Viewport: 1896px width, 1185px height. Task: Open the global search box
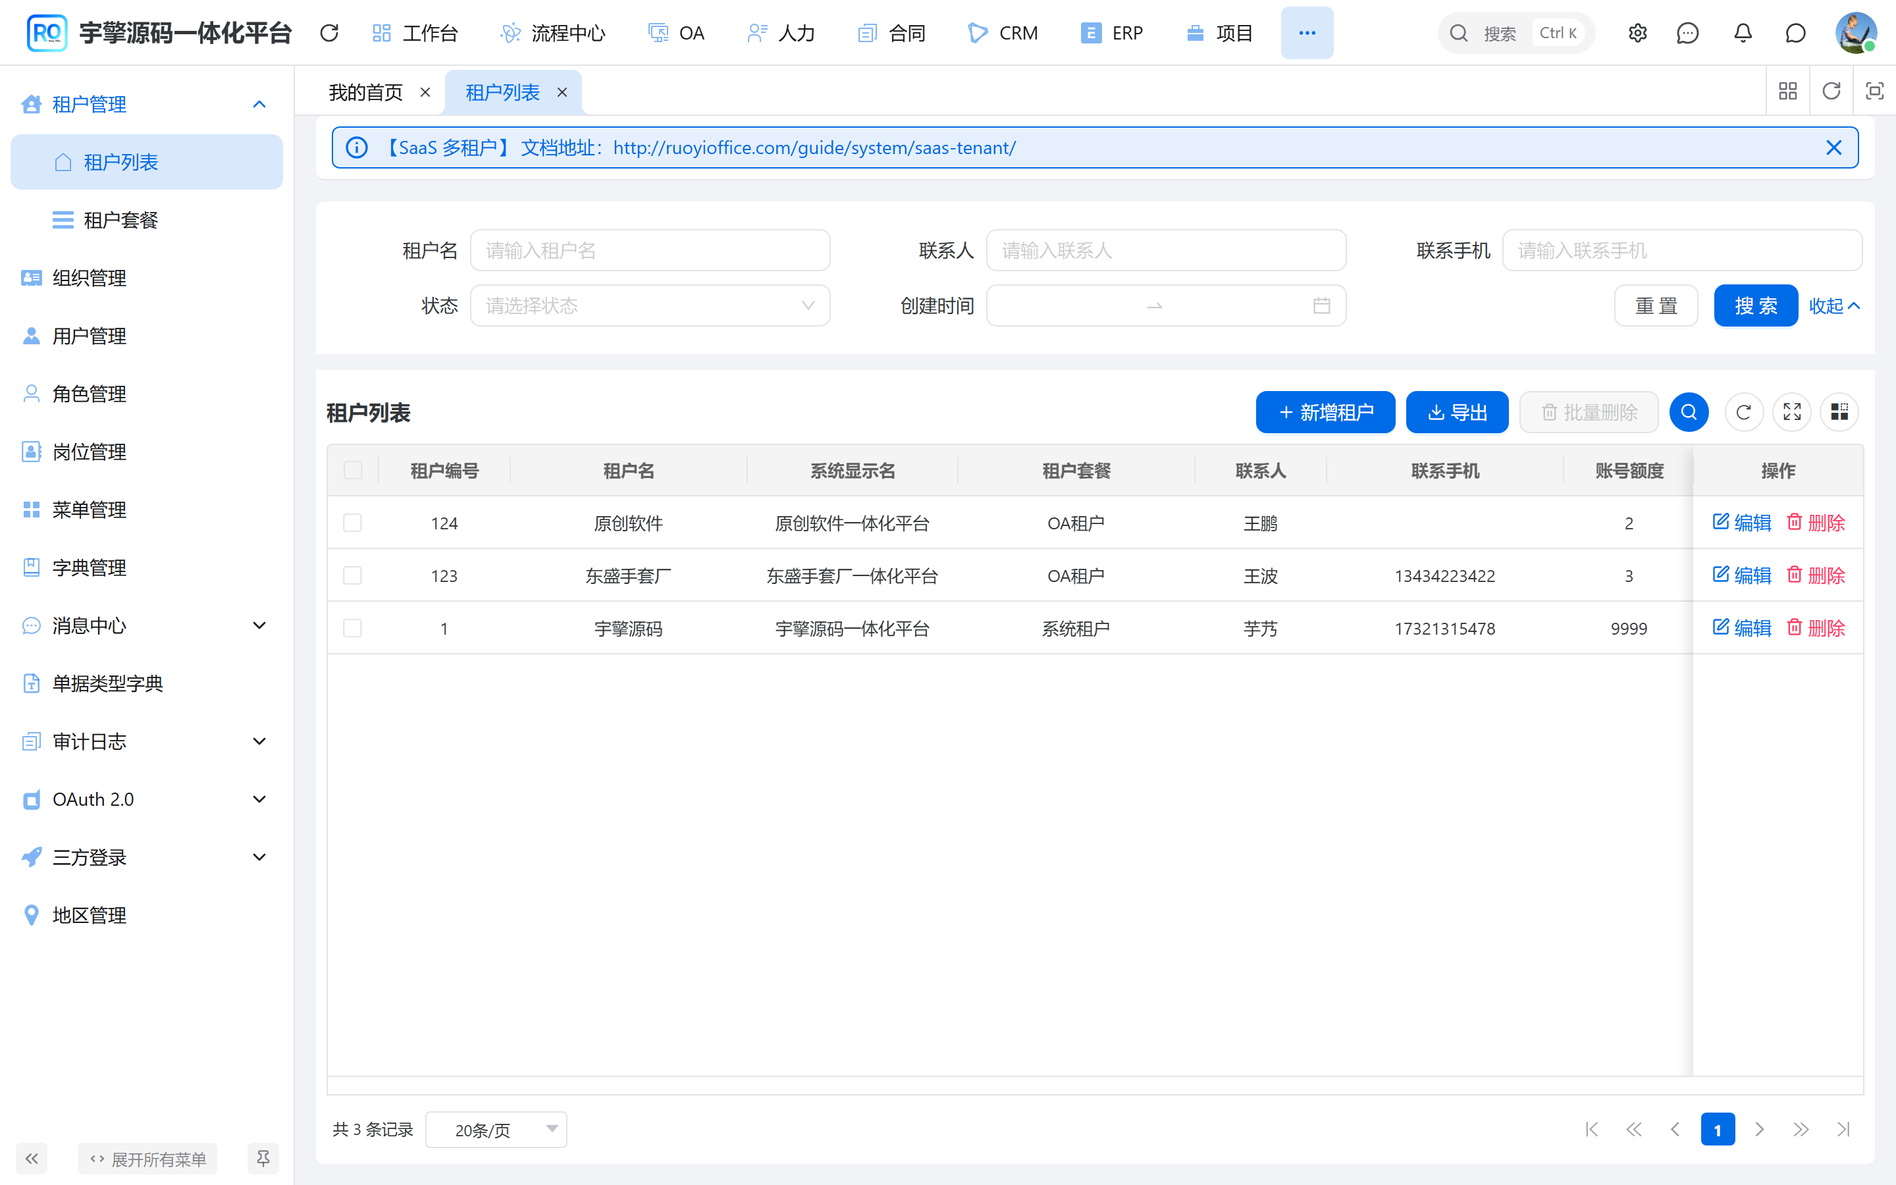[1515, 33]
